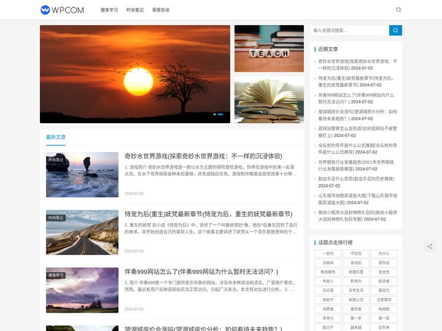Focus the 输入关键词搜索 input field
This screenshot has width=442, height=331.
(x=349, y=30)
